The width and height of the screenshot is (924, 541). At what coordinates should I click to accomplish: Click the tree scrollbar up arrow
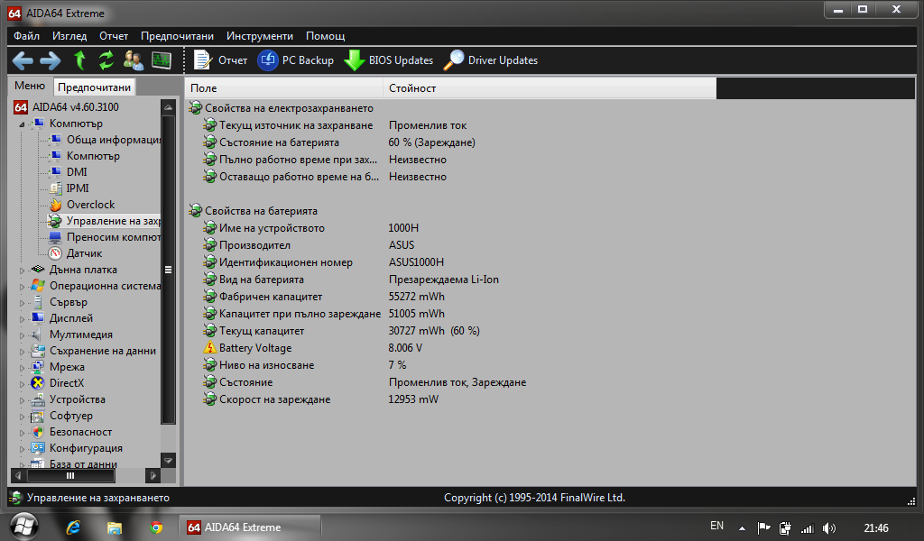click(x=168, y=107)
